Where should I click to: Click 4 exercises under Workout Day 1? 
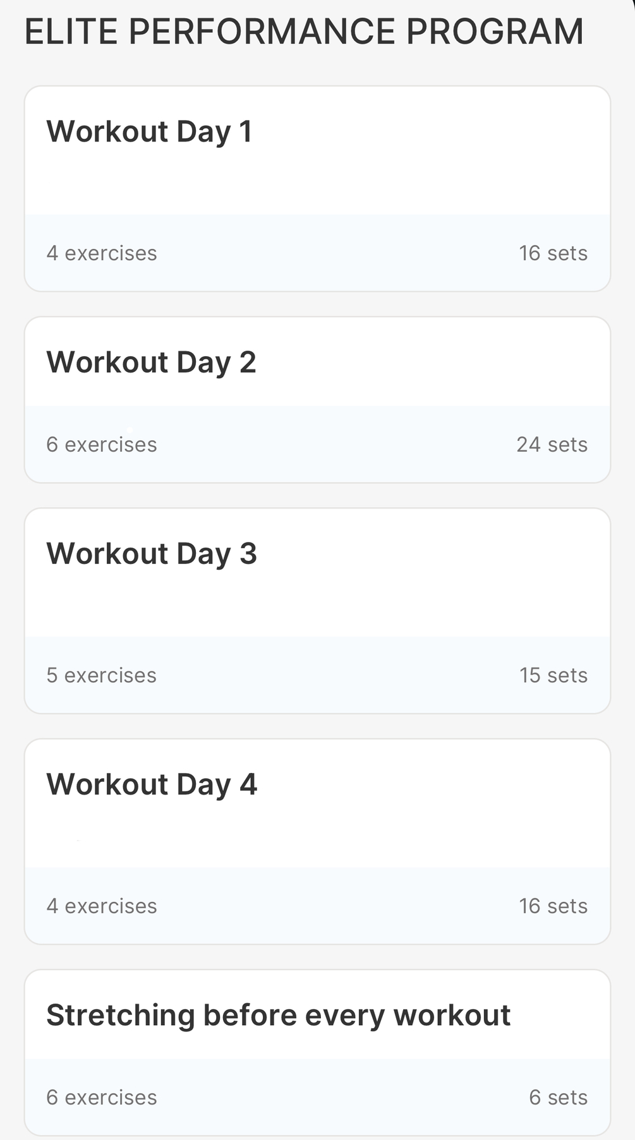[102, 253]
